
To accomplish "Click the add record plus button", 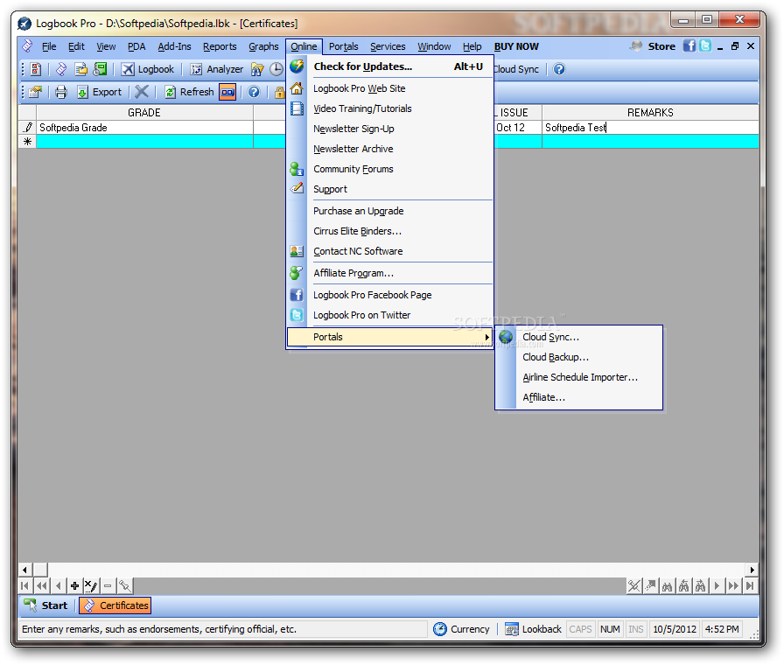I will (74, 585).
